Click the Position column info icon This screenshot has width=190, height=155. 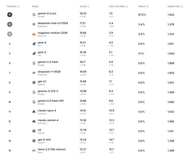coord(18,7)
